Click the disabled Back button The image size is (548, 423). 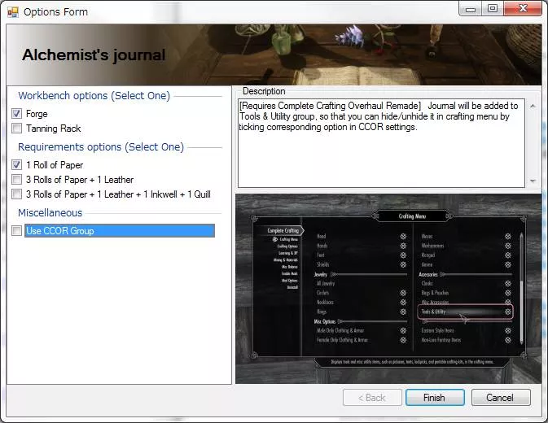[372, 398]
